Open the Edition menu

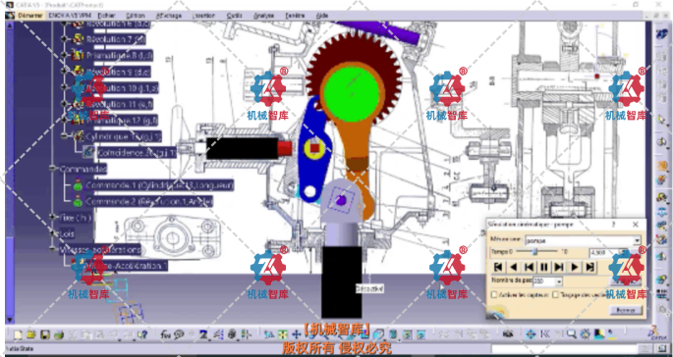(x=136, y=16)
